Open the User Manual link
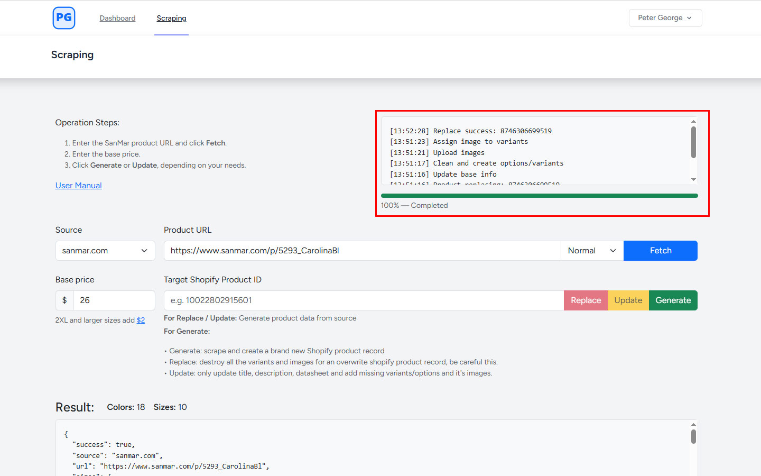The height and width of the screenshot is (476, 761). point(78,186)
